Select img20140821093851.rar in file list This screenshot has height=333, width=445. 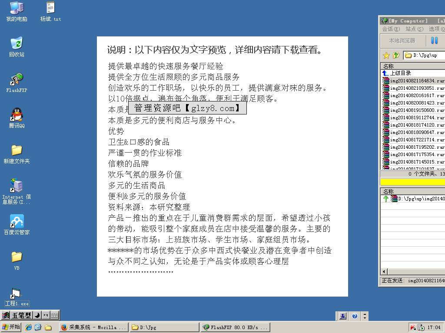413,88
